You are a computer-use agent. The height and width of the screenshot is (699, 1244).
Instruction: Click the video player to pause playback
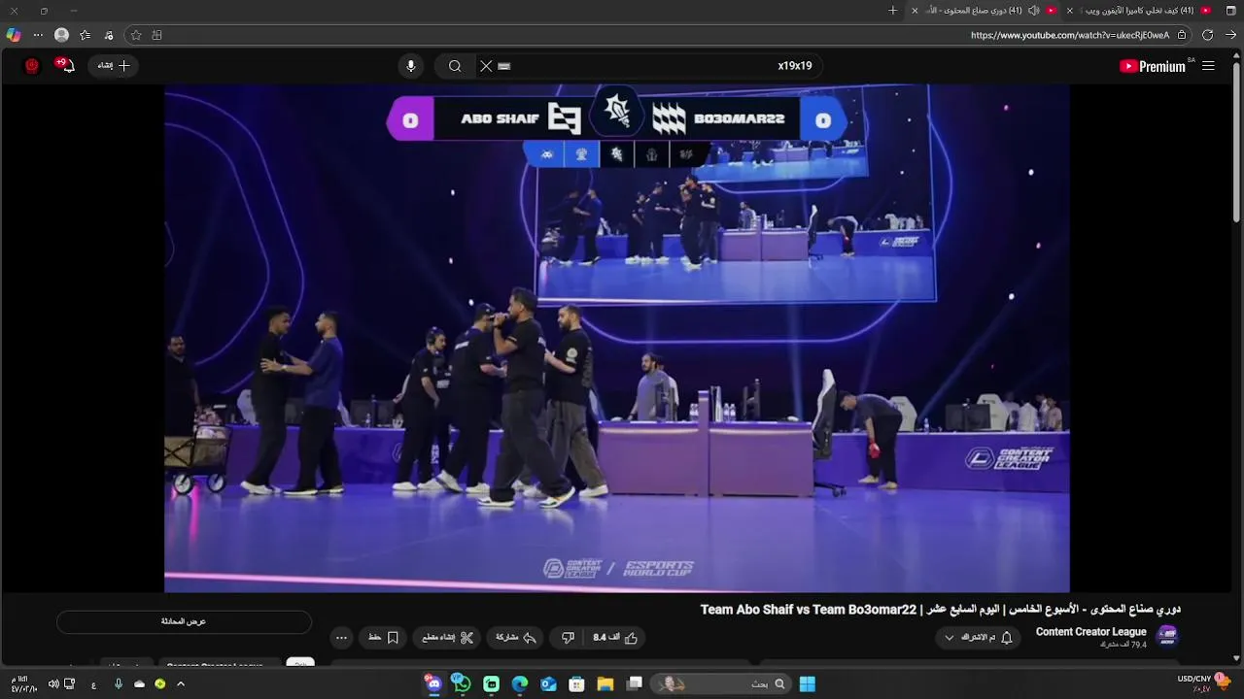[617, 338]
